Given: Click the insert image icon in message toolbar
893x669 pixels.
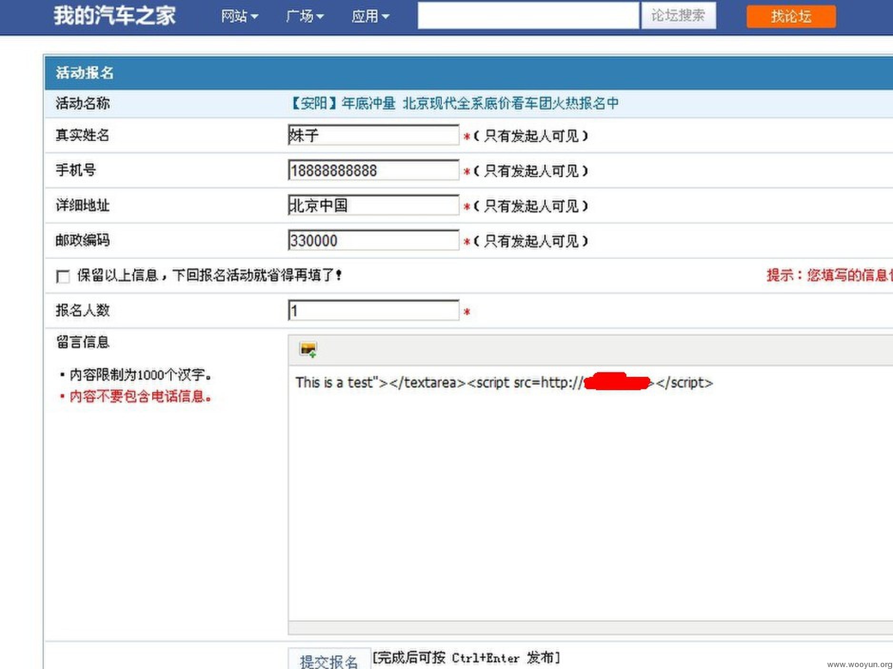Looking at the screenshot, I should pyautogui.click(x=308, y=350).
